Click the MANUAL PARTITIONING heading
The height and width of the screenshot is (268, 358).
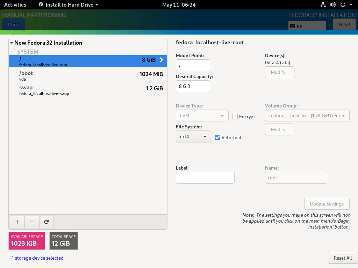34,15
